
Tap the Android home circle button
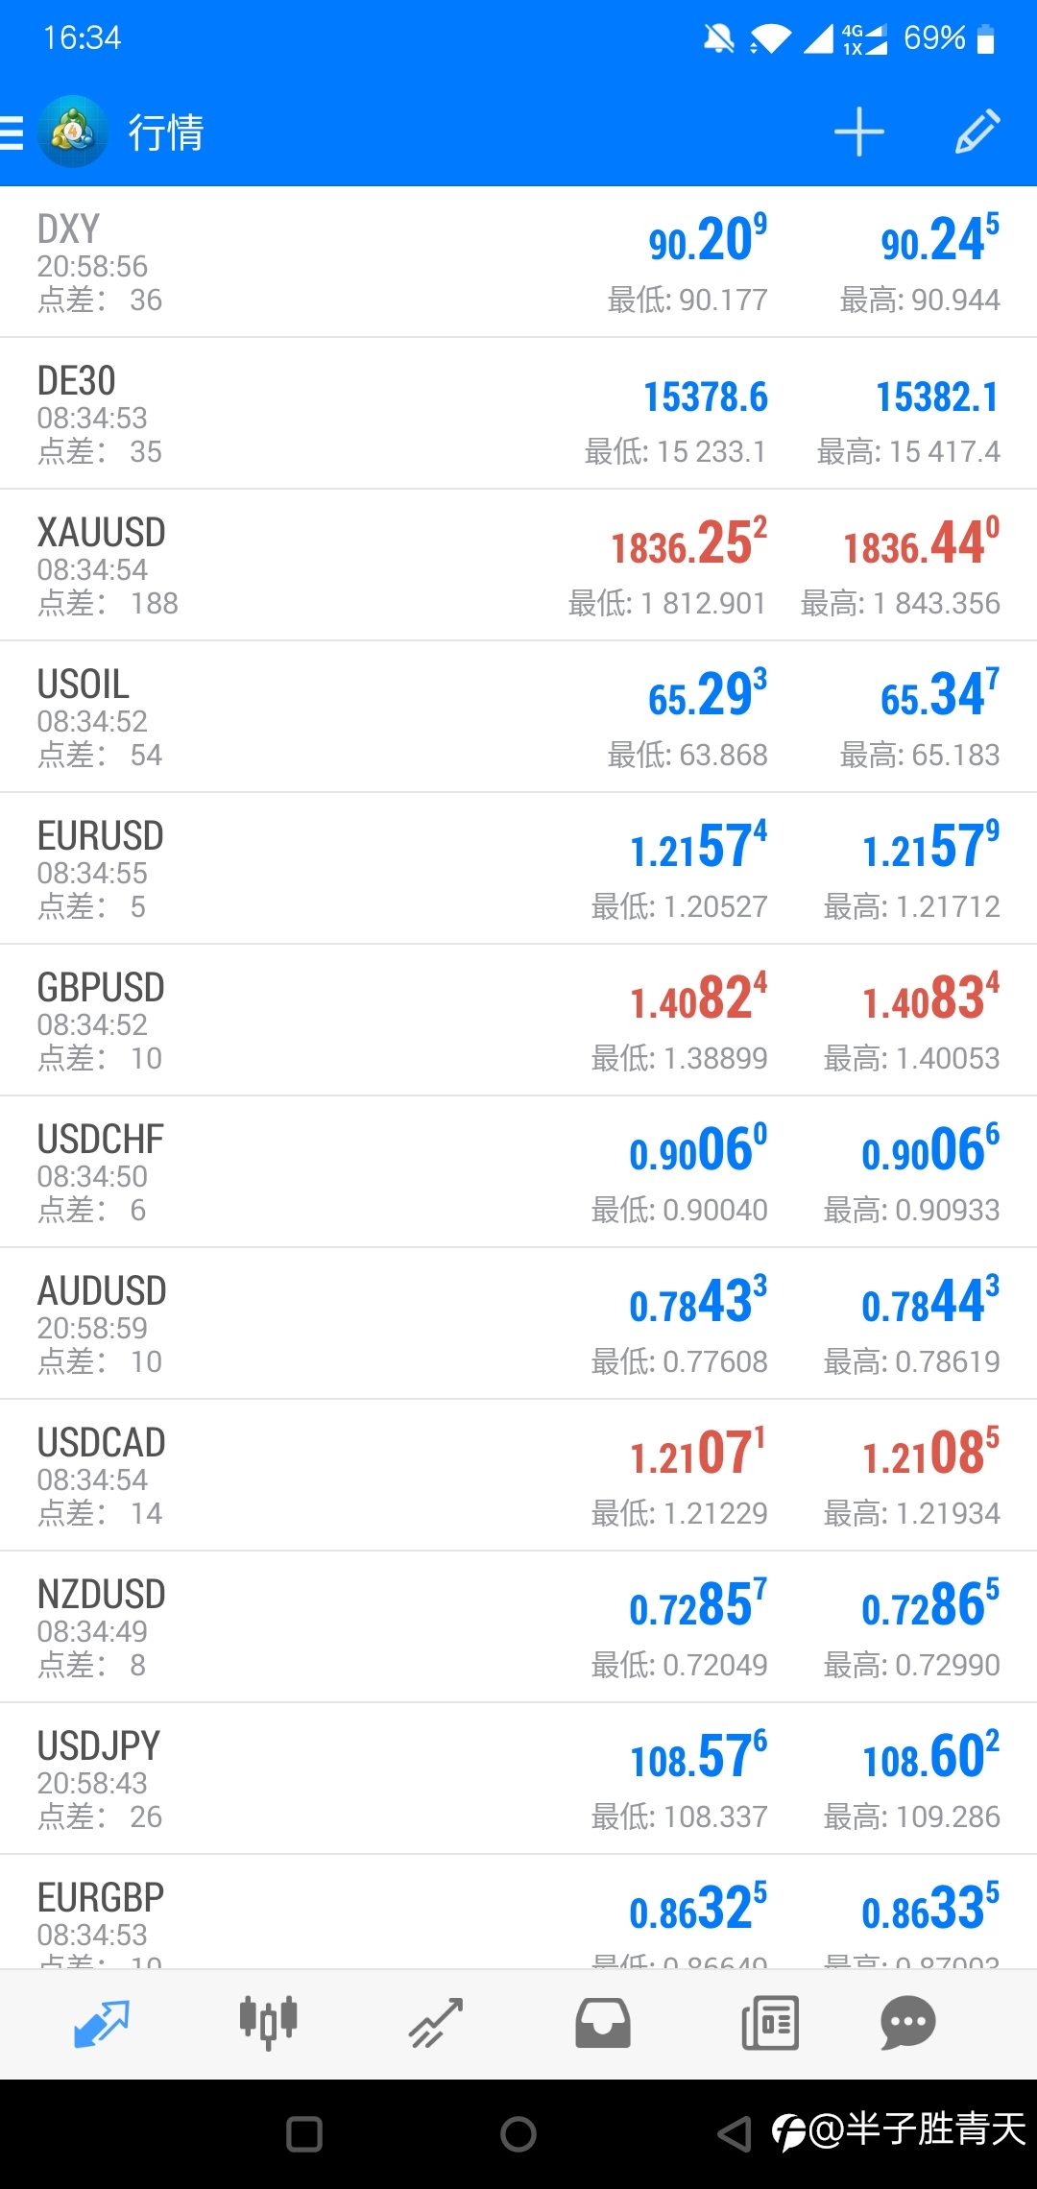point(518,2134)
